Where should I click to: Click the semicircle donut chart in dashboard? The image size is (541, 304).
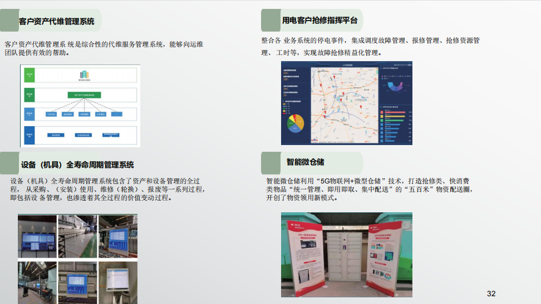(x=395, y=86)
